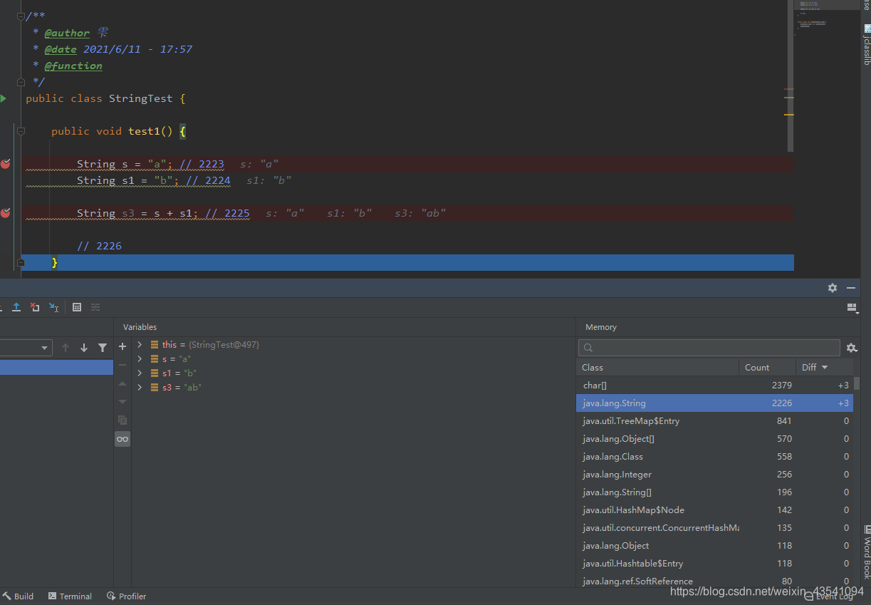The image size is (871, 605).
Task: Click the Run to Cursor icon
Action: coord(53,307)
